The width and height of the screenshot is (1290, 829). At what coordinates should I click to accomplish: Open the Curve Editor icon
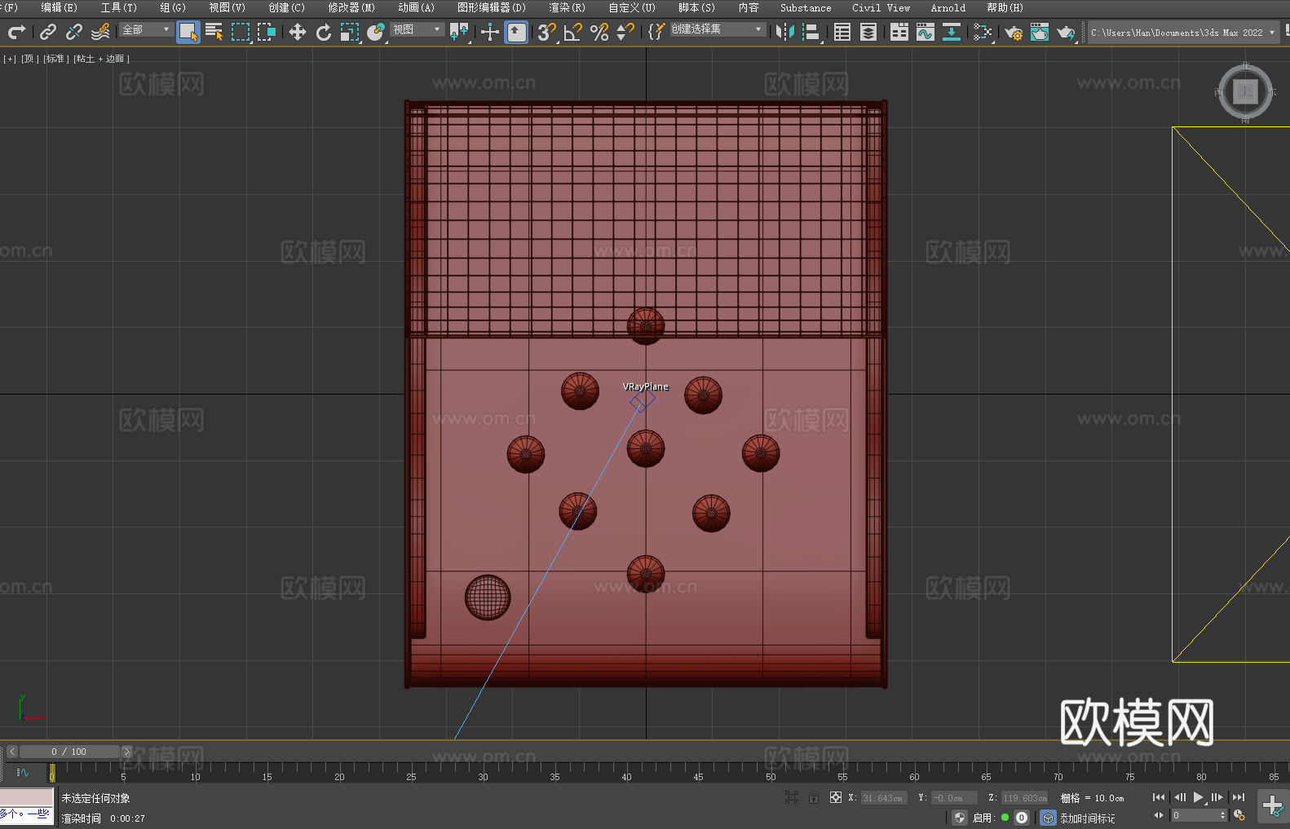point(925,32)
